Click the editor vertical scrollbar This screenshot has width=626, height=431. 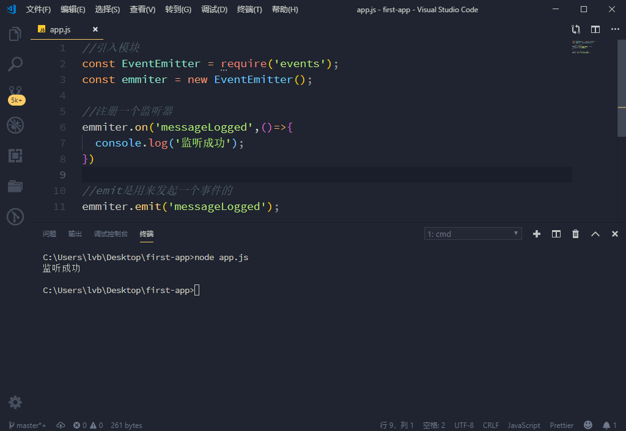pos(622,89)
